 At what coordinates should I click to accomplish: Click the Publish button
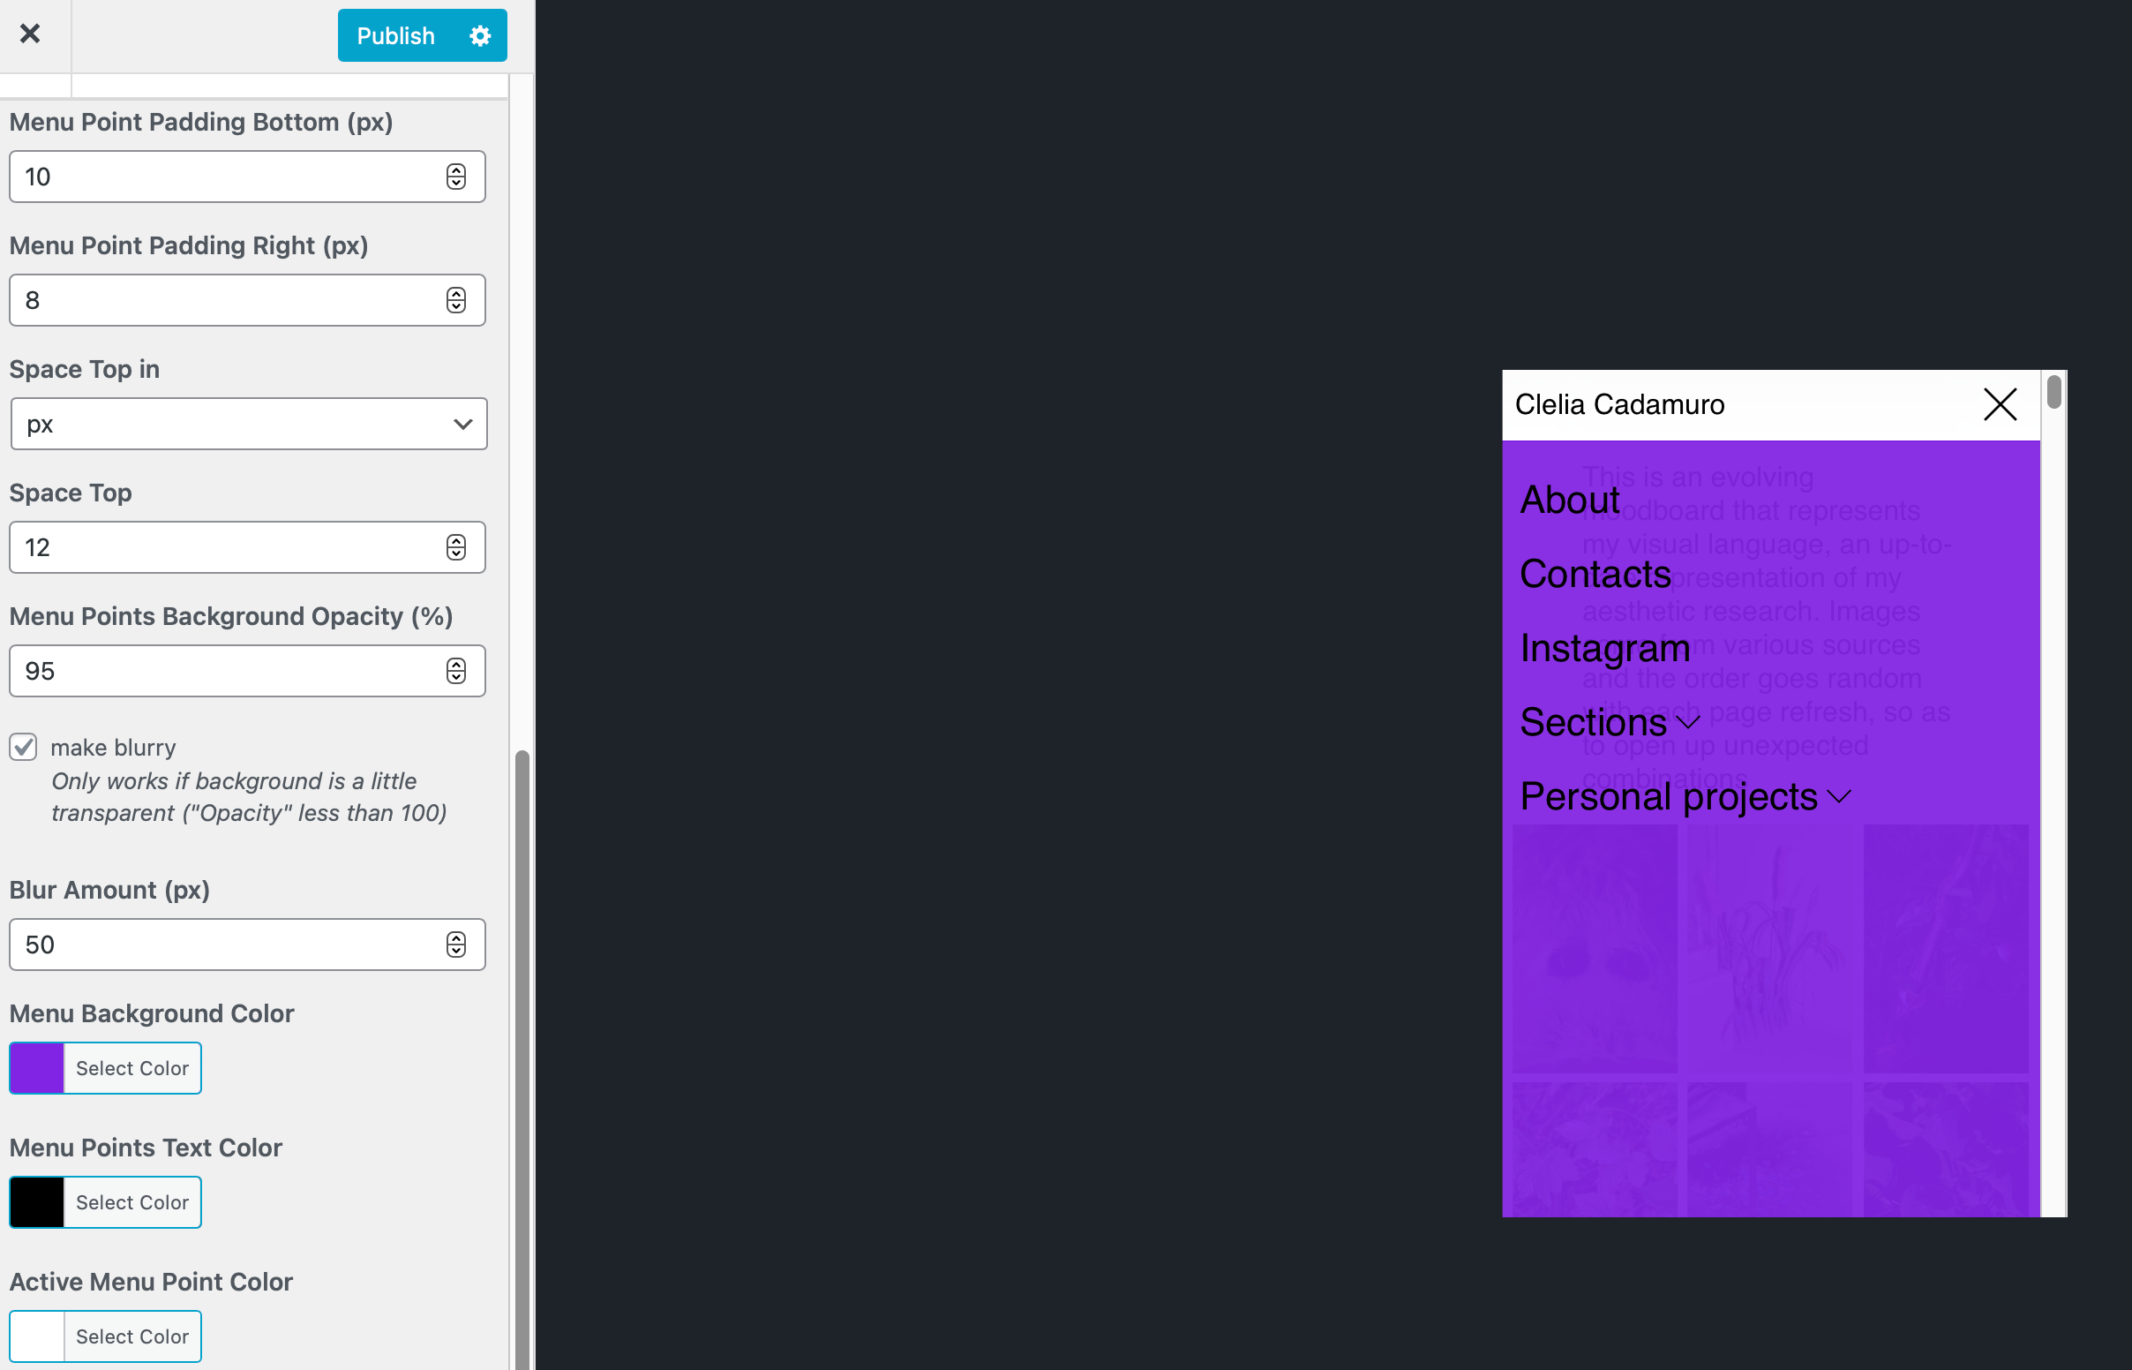(x=395, y=35)
